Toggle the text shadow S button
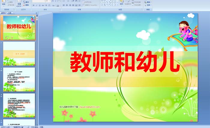This screenshot has width=210, height=128. pyautogui.click(x=46, y=5)
